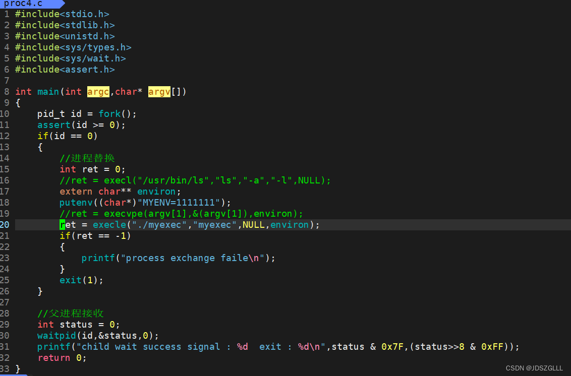571x376 pixels.
Task: Place cursor on pid_t id = fork() line
Action: pos(87,114)
